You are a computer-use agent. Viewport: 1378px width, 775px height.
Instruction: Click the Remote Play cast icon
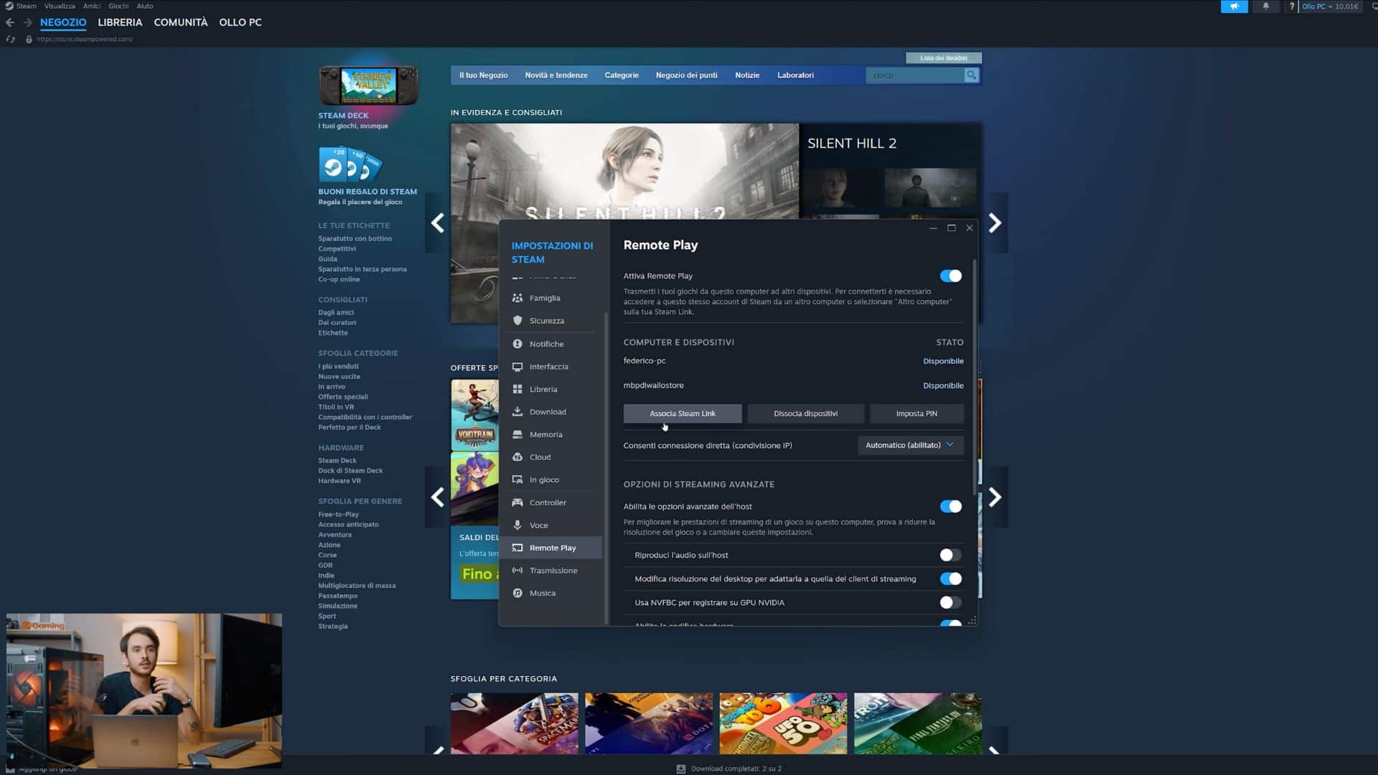(517, 548)
